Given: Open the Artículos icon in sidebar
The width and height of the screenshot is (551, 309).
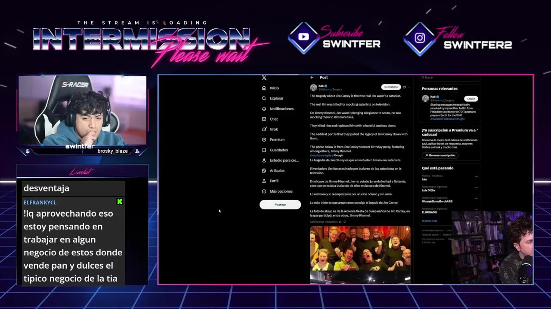Looking at the screenshot, I should tap(264, 170).
